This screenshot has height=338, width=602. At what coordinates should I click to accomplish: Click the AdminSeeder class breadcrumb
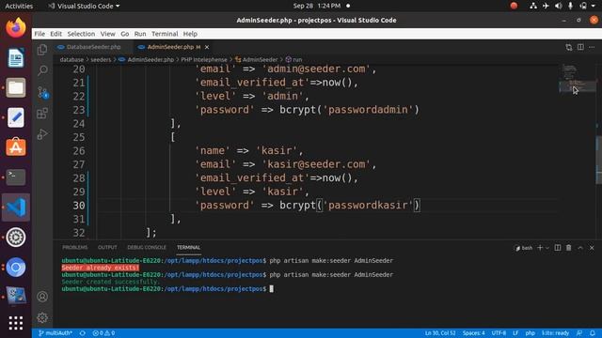pos(256,60)
